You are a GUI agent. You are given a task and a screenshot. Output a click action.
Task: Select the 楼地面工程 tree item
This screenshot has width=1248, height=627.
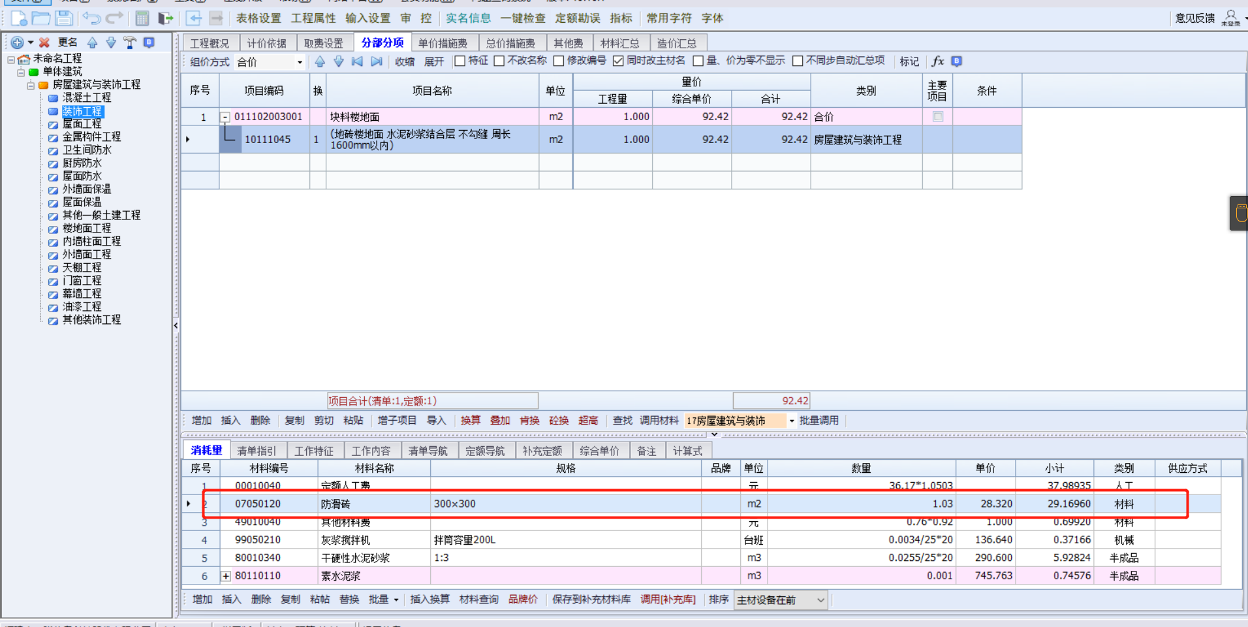[x=87, y=229]
